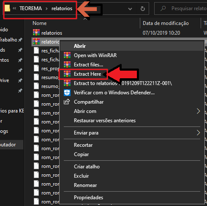207x206 pixels.
Task: Expand the Abrir com submenu arrow
Action: 198,111
